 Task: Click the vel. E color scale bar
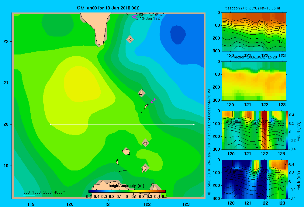[x=287, y=179]
